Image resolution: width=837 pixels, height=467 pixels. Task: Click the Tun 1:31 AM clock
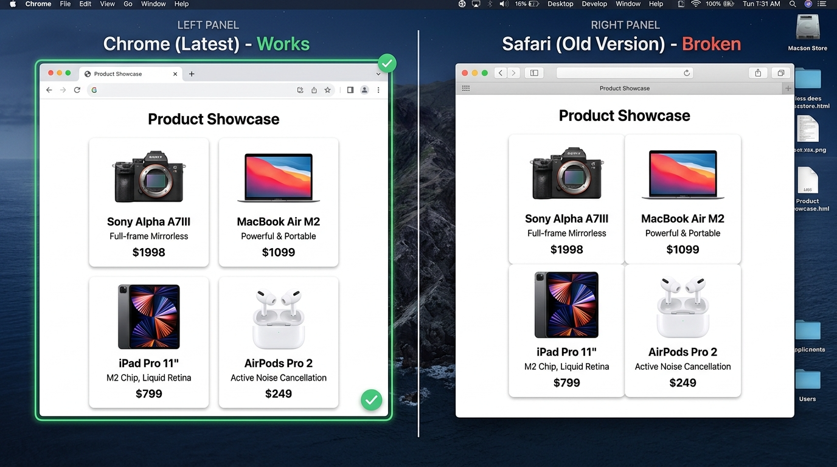[x=762, y=4]
